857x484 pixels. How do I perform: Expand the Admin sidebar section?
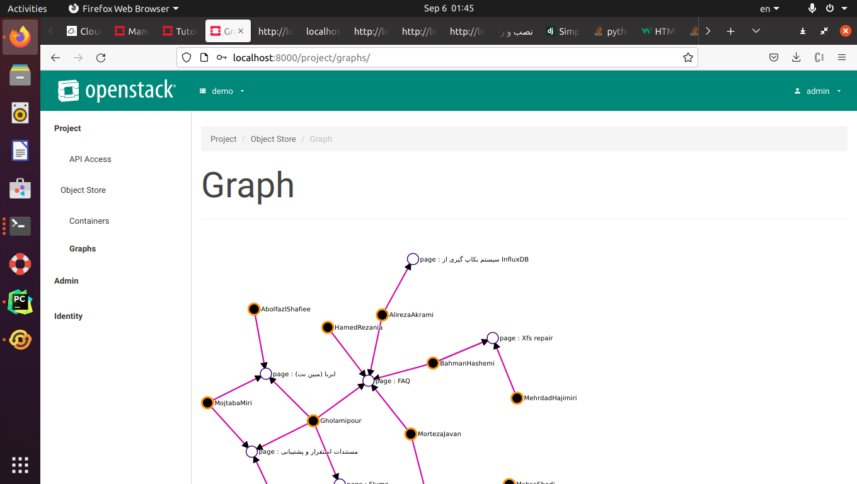coord(66,280)
